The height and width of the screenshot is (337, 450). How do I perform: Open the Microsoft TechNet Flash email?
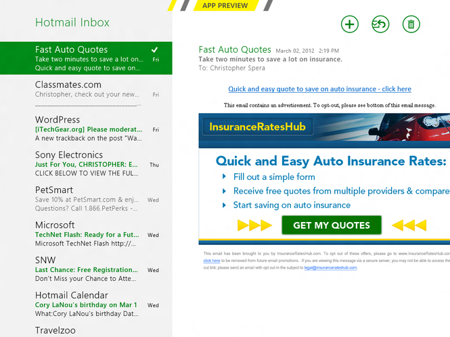[x=86, y=234]
